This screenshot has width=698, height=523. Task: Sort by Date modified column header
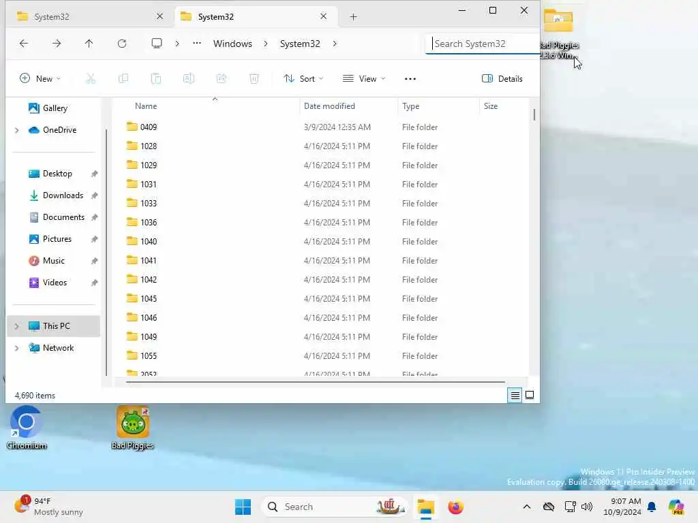pos(329,106)
